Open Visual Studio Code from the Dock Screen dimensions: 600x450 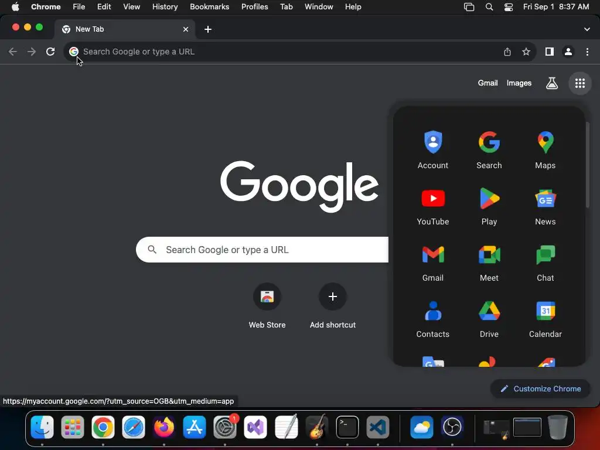pyautogui.click(x=378, y=427)
